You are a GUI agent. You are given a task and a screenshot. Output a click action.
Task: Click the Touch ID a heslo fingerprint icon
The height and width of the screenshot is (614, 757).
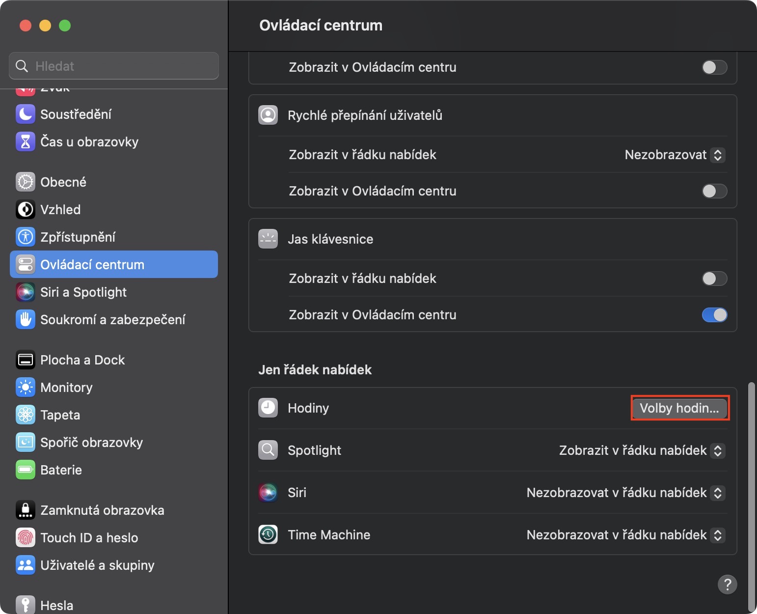coord(26,537)
